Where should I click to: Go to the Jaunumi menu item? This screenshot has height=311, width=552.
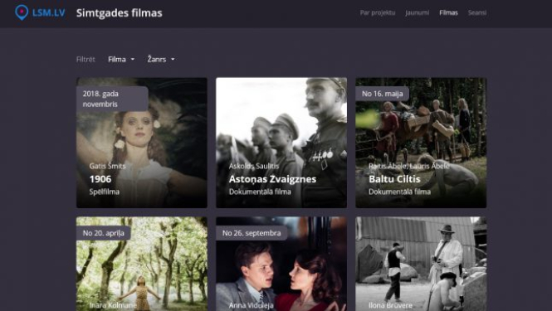pyautogui.click(x=418, y=12)
